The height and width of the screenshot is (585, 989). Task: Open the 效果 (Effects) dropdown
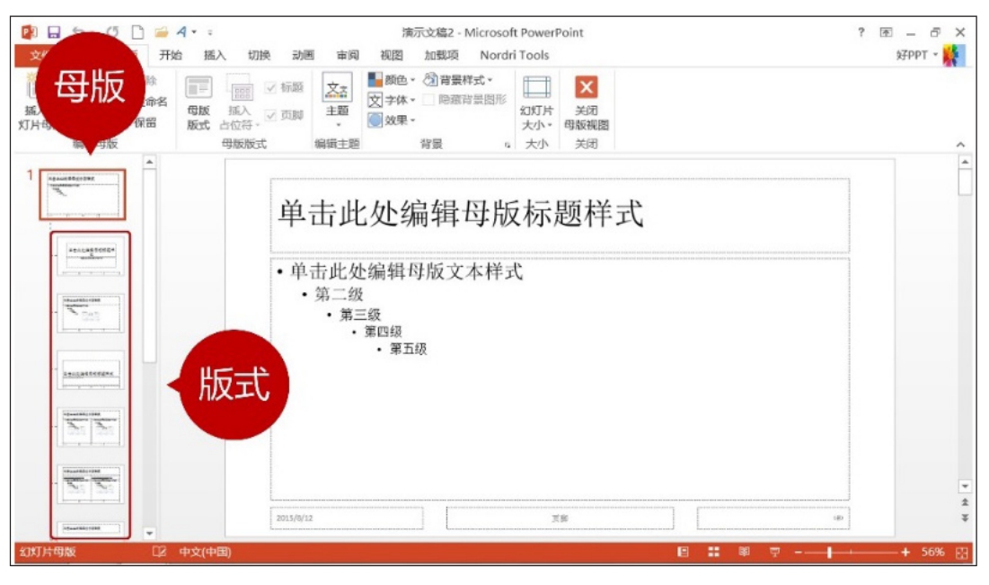tap(391, 120)
